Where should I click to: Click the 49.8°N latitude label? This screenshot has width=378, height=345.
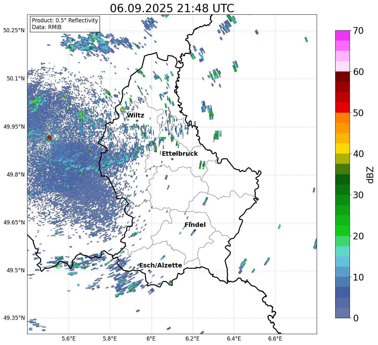[x=15, y=175]
